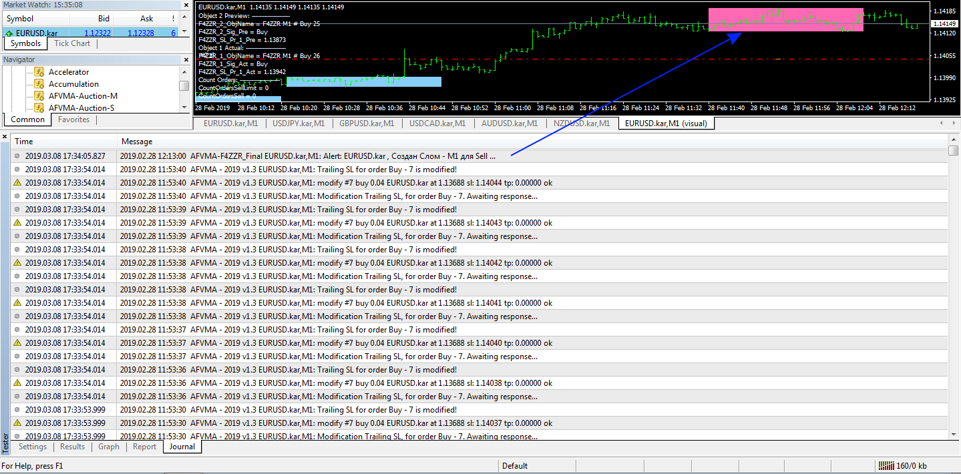
Task: Click the Message column header in Journal
Action: click(x=532, y=141)
